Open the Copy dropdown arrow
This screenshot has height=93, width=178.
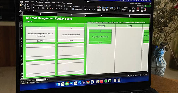(30, 6)
